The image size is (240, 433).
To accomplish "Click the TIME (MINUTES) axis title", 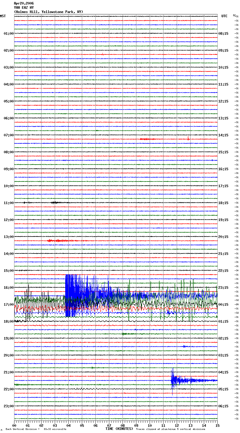I will point(119,429).
